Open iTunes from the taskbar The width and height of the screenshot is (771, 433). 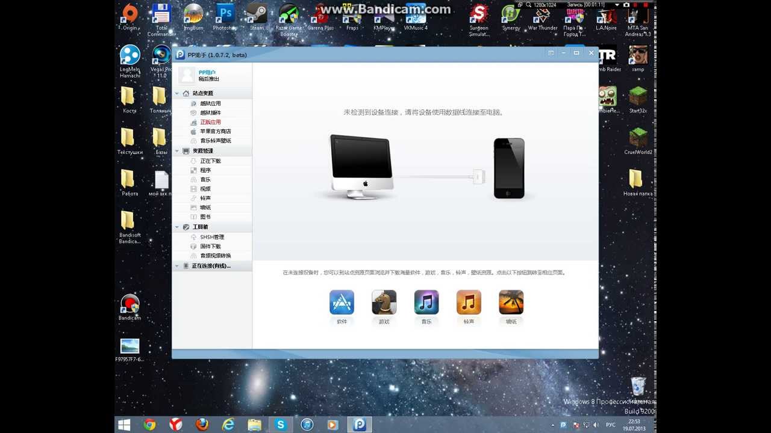coord(307,425)
